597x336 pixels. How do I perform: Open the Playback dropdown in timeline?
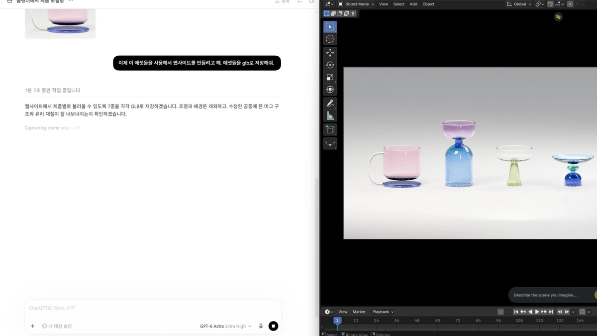(x=383, y=312)
